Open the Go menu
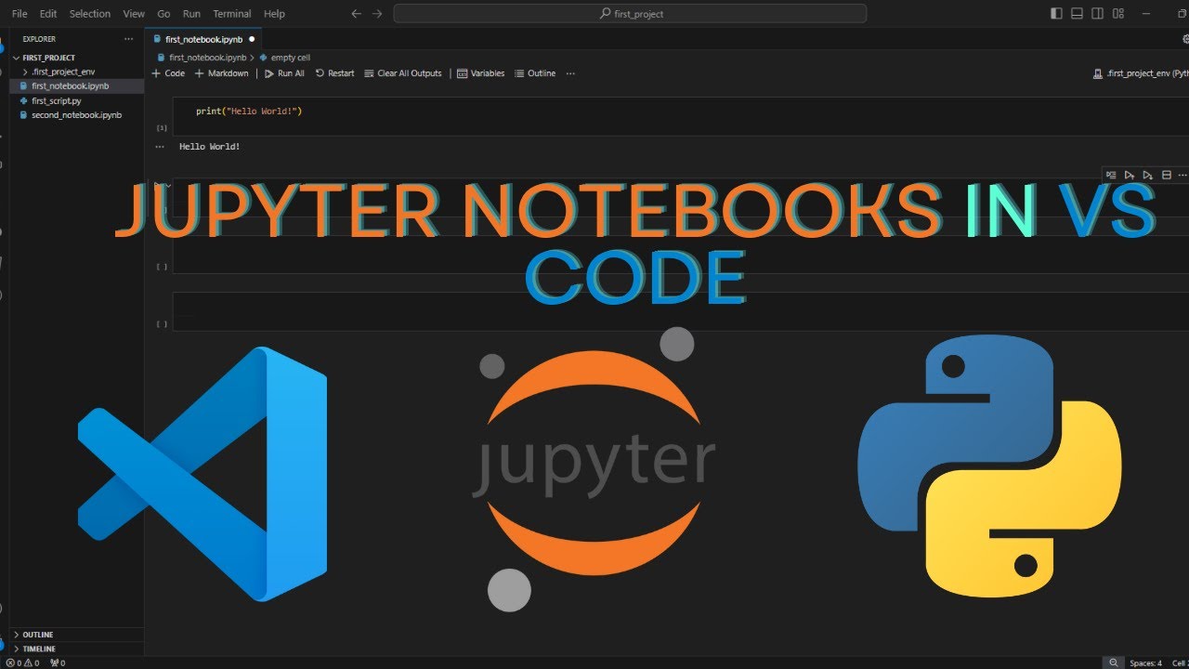This screenshot has height=669, width=1189. [x=163, y=14]
